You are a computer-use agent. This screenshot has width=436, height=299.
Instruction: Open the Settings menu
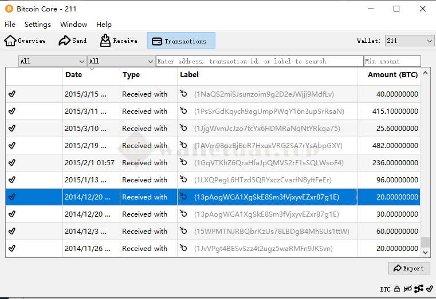pyautogui.click(x=38, y=25)
